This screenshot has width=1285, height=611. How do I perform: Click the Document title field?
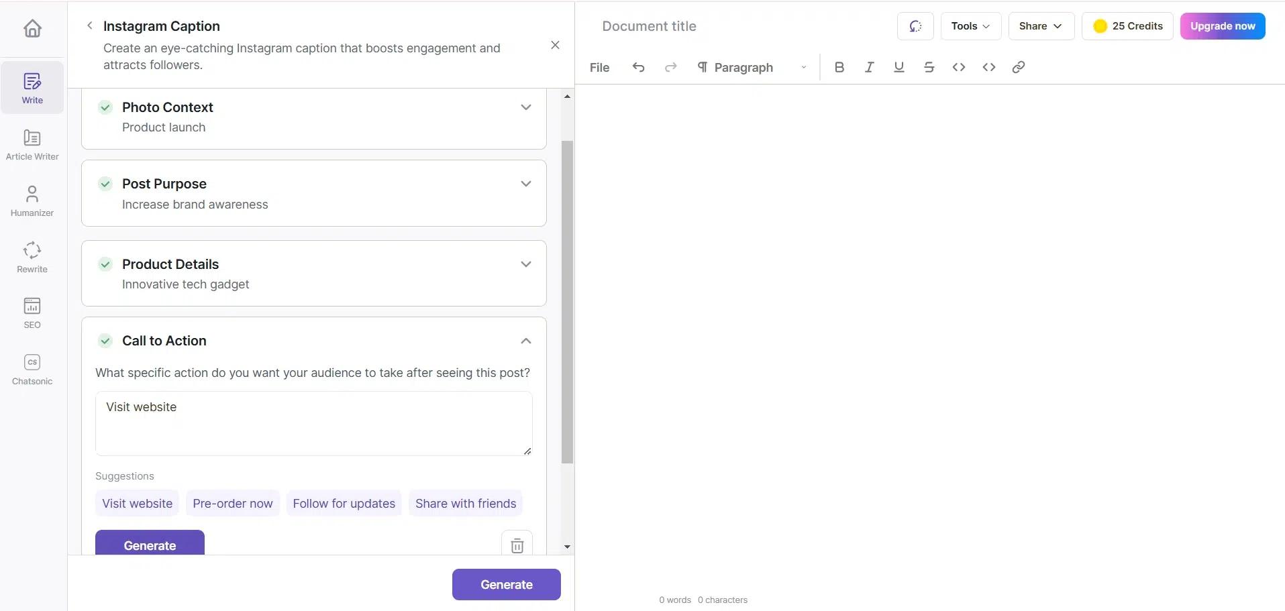pos(649,26)
